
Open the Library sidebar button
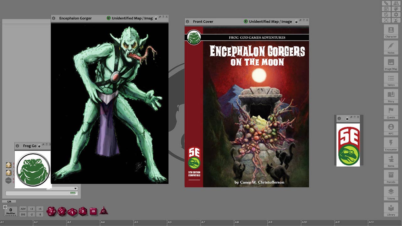[x=391, y=210]
